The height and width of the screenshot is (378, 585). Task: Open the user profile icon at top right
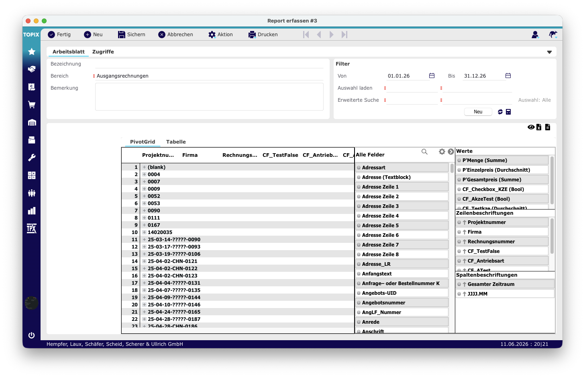coord(535,35)
